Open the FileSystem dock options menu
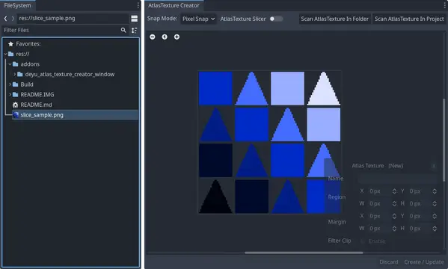This screenshot has width=448, height=269. pyautogui.click(x=138, y=5)
